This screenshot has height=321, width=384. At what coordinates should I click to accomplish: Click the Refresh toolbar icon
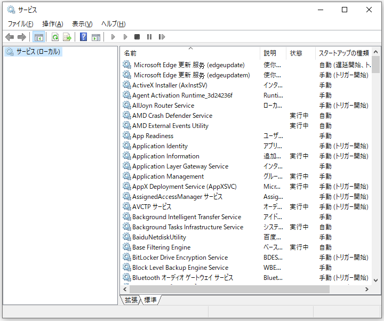pos(55,37)
